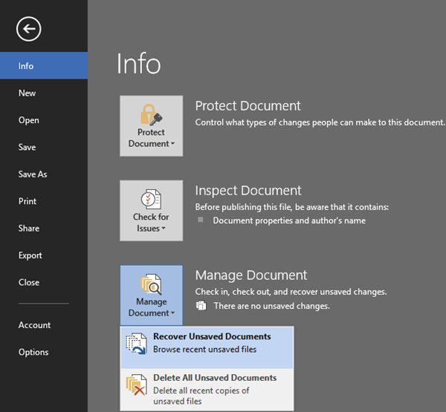Click the small document icon beside 'no unsaved changes'
Viewport: 446px width, 412px height.
[x=201, y=306]
